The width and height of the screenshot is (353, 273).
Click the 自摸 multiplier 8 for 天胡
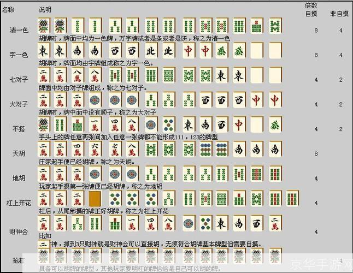316,153
